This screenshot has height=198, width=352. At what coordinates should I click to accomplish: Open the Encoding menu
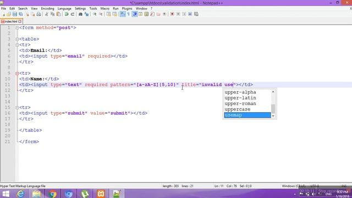48,9
